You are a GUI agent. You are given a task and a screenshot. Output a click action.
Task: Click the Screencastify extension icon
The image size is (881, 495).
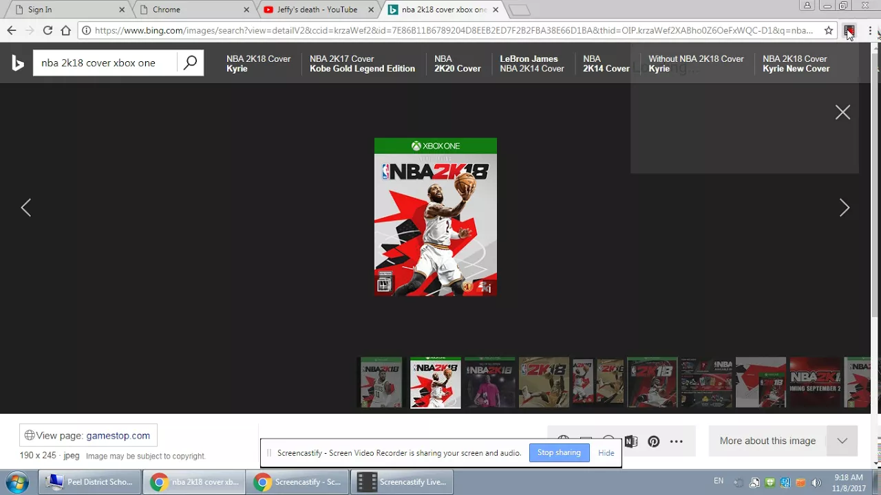click(849, 30)
